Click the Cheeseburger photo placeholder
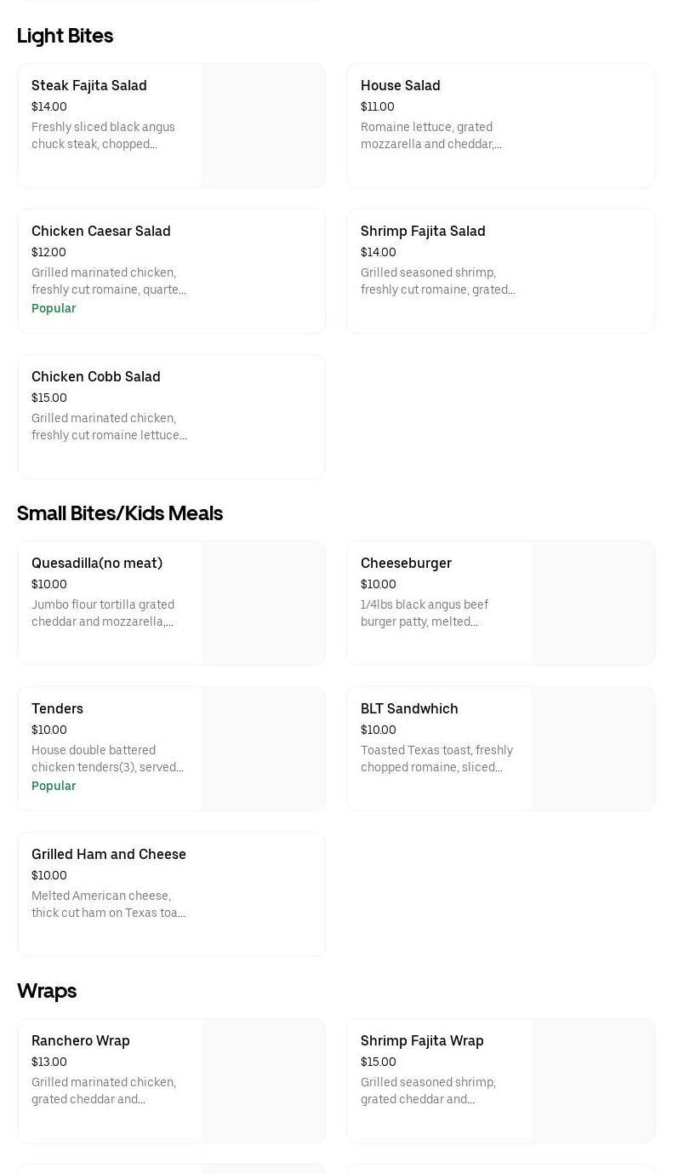The width and height of the screenshot is (684, 1174). tap(593, 603)
